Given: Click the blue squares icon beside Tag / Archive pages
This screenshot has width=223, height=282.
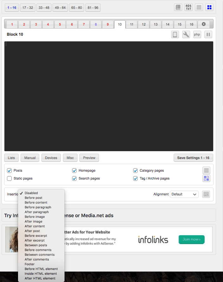Looking at the screenshot, I should click(x=206, y=178).
